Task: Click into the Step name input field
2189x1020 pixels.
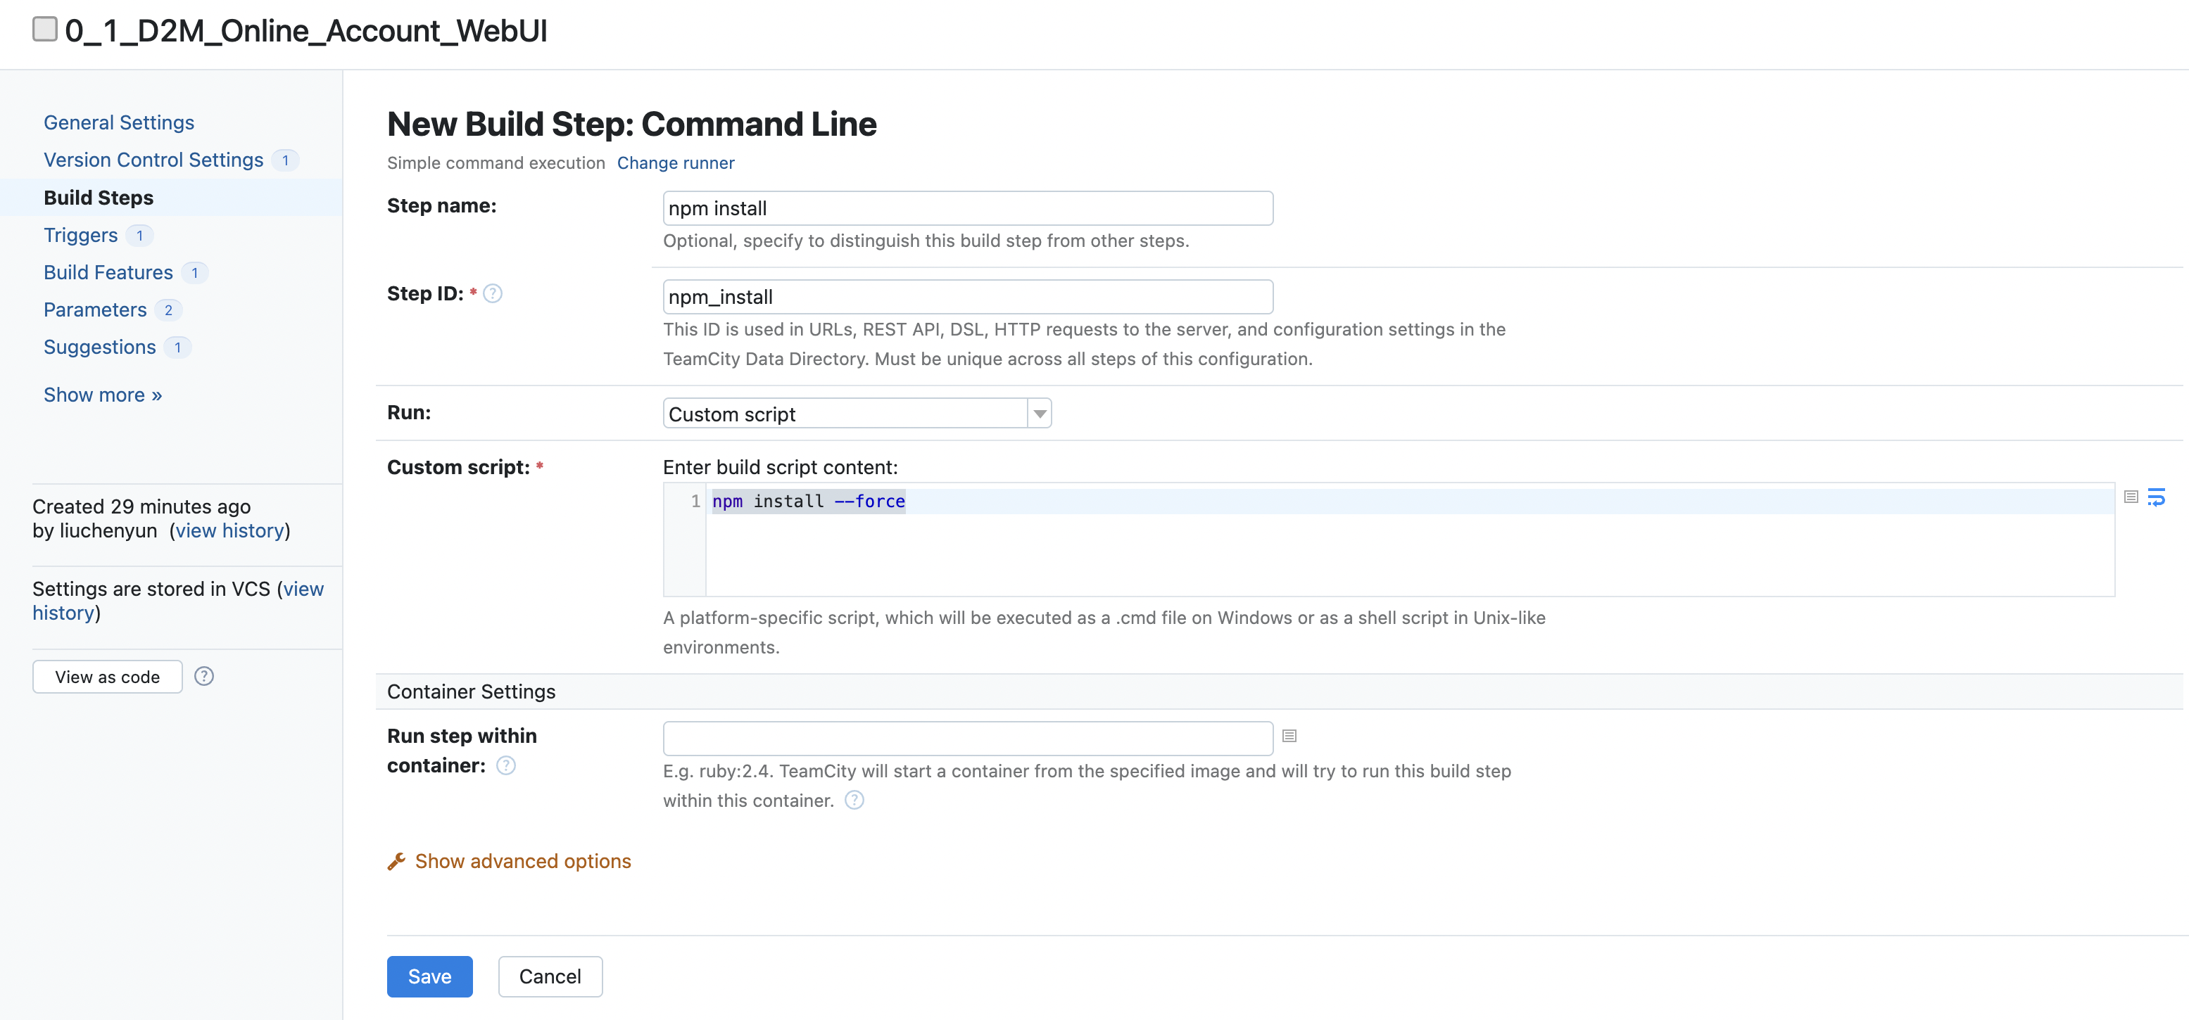Action: pos(967,208)
